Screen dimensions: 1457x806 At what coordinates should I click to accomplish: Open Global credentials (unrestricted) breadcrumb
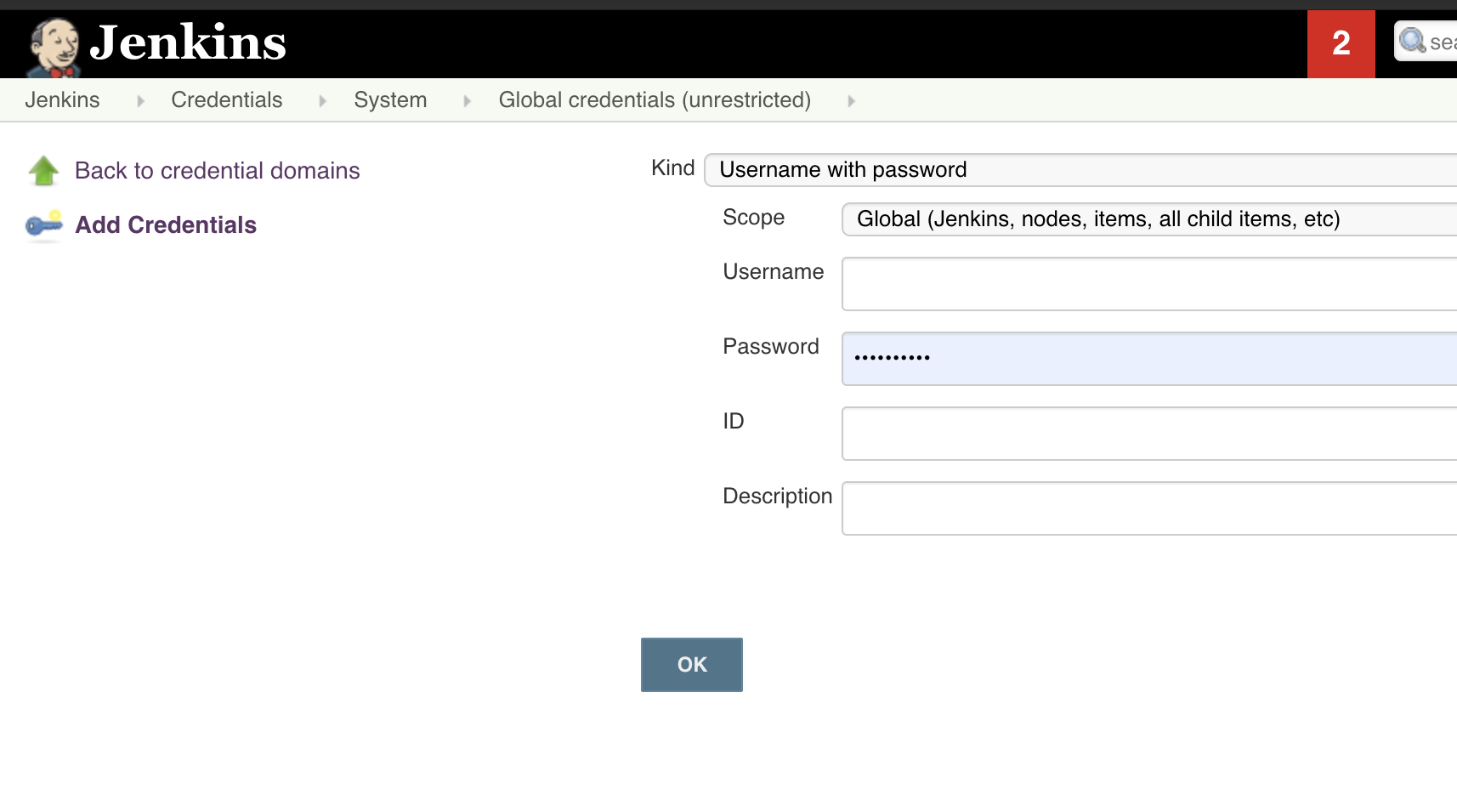(655, 100)
